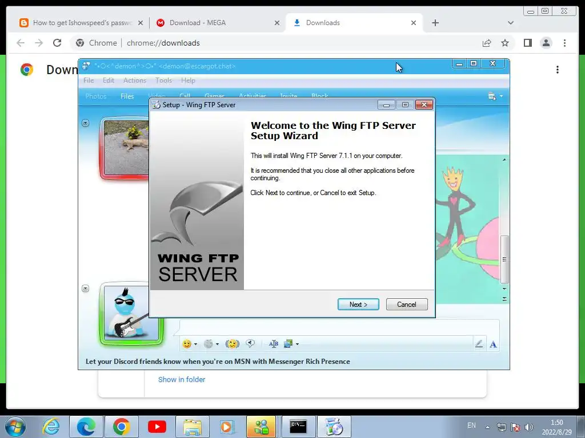Open the wink dropdown arrow
Viewport: 585px width, 438px height.
tap(217, 344)
